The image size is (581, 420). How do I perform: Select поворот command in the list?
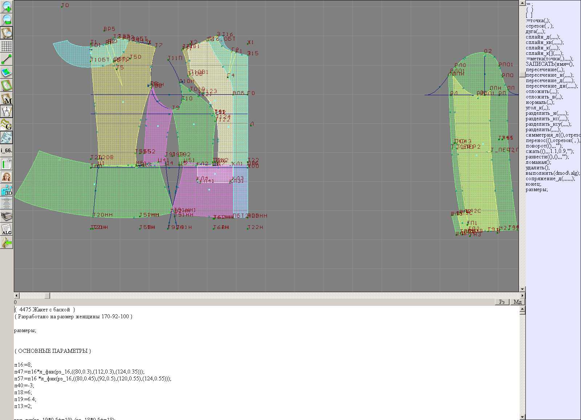(544, 146)
